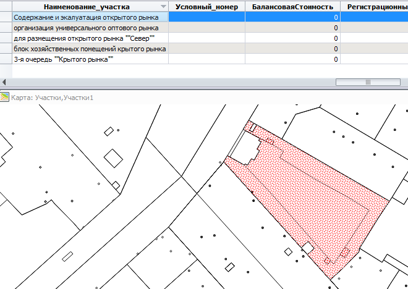Click the Регистрационный cell in second row
Image resolution: width=408 pixels, height=289 pixels.
tap(374, 28)
